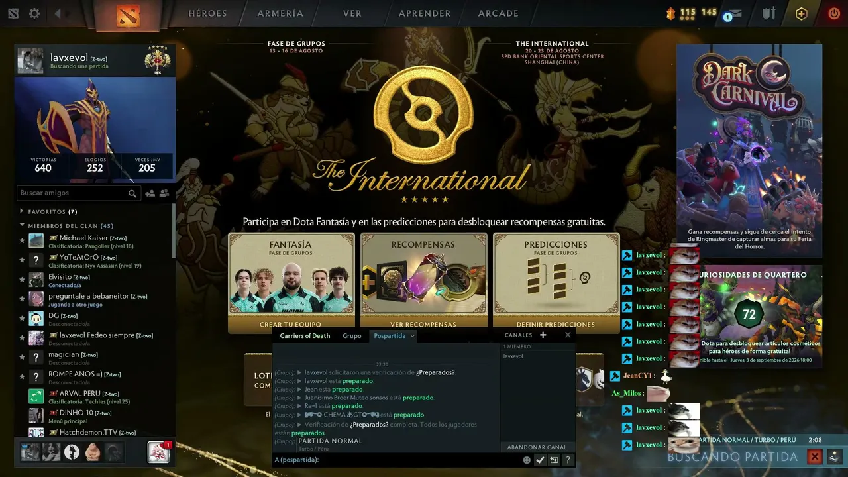Click the icon right of the red X
Screen dimensions: 848x477
click(x=835, y=456)
